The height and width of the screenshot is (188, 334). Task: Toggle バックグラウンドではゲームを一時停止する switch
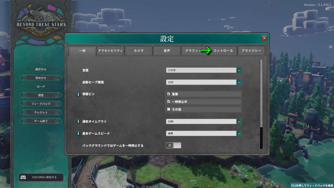[x=173, y=146]
